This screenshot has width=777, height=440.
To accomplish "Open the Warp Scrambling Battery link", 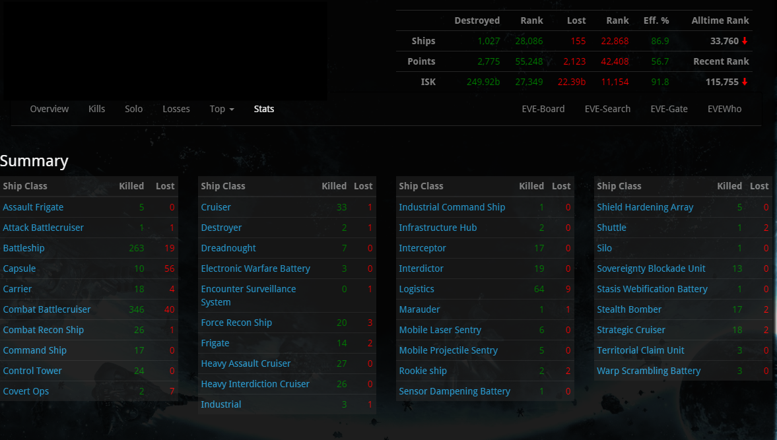I will point(649,371).
